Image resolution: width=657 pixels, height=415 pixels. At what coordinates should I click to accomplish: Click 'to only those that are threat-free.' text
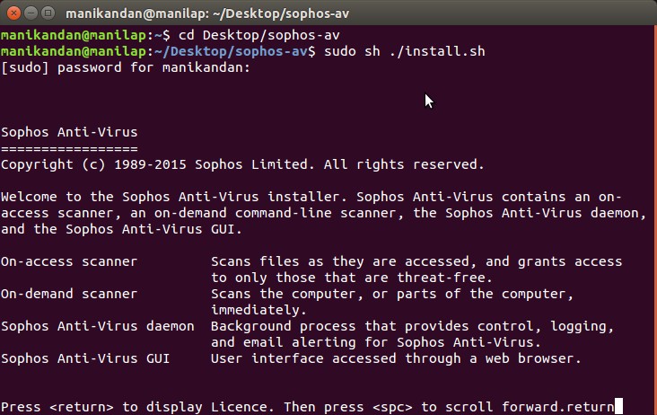tap(352, 278)
